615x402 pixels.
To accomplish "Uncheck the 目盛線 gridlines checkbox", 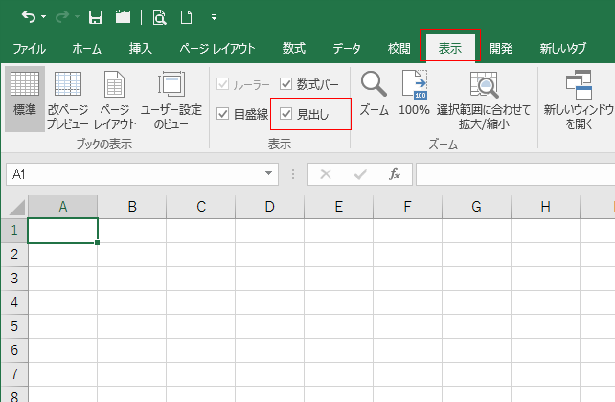I will pyautogui.click(x=223, y=114).
